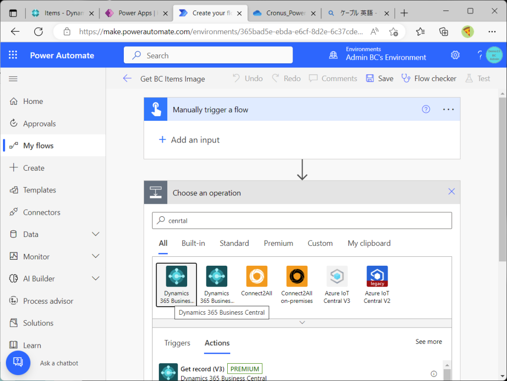
Task: Click the Power Automate search box
Action: tap(208, 55)
